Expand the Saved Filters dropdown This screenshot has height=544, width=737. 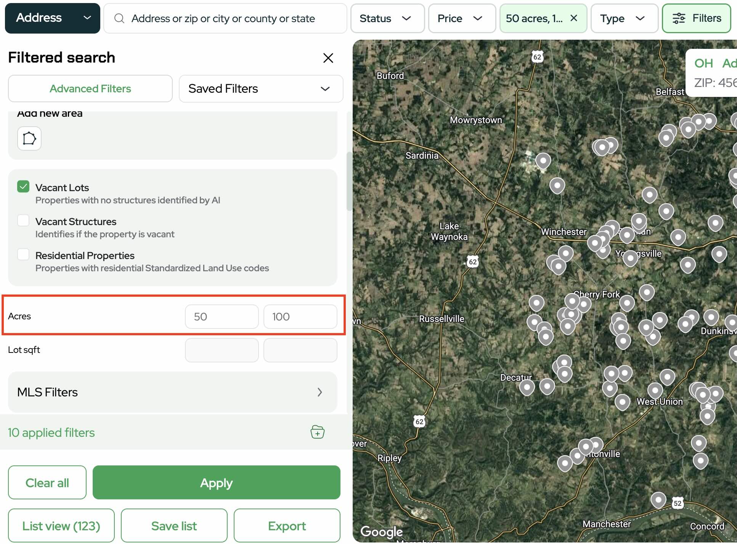pyautogui.click(x=261, y=89)
